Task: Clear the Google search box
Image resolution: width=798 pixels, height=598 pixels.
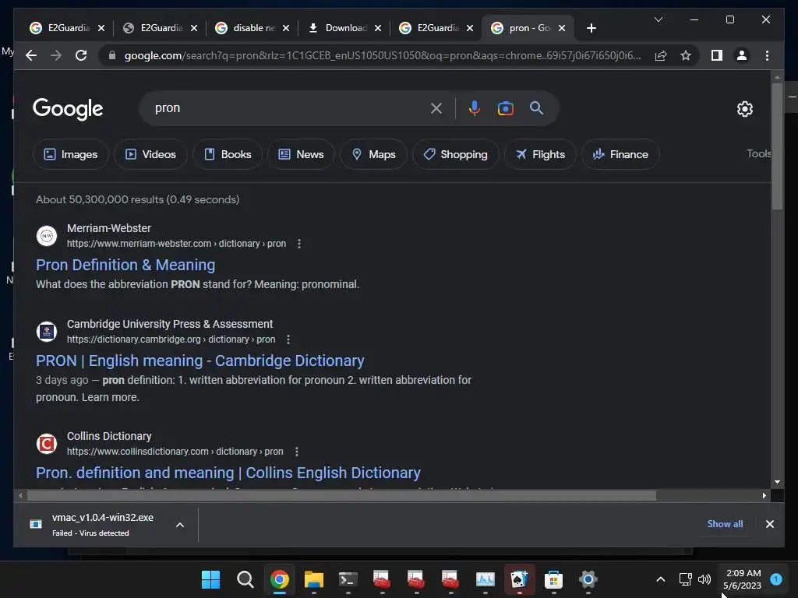Action: (x=436, y=108)
